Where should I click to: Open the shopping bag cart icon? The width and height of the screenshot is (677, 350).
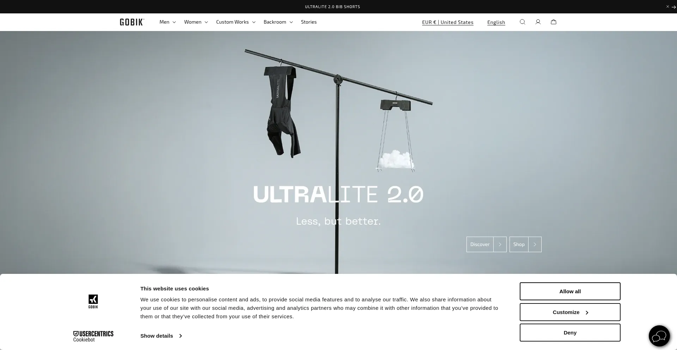[554, 22]
